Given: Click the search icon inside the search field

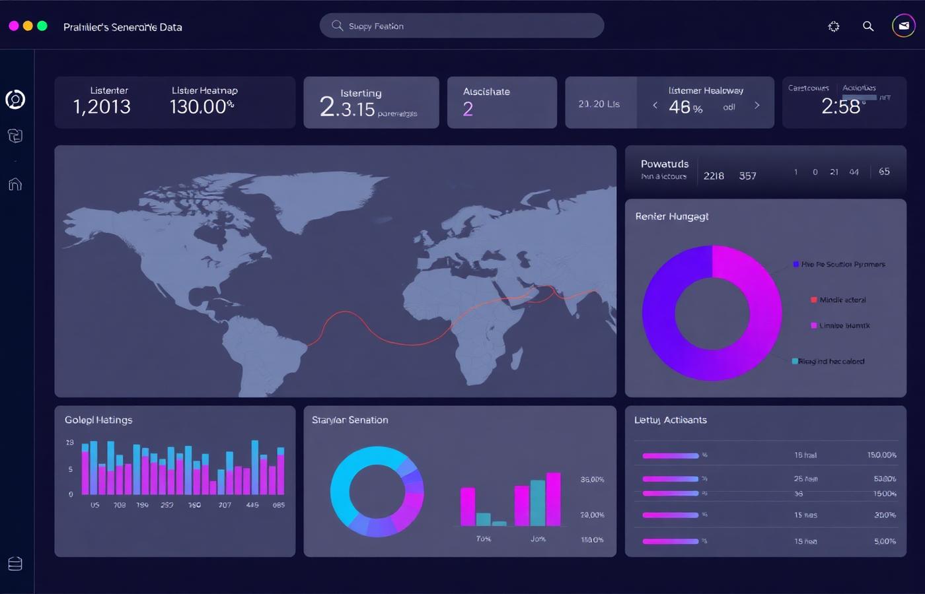Looking at the screenshot, I should (x=337, y=26).
